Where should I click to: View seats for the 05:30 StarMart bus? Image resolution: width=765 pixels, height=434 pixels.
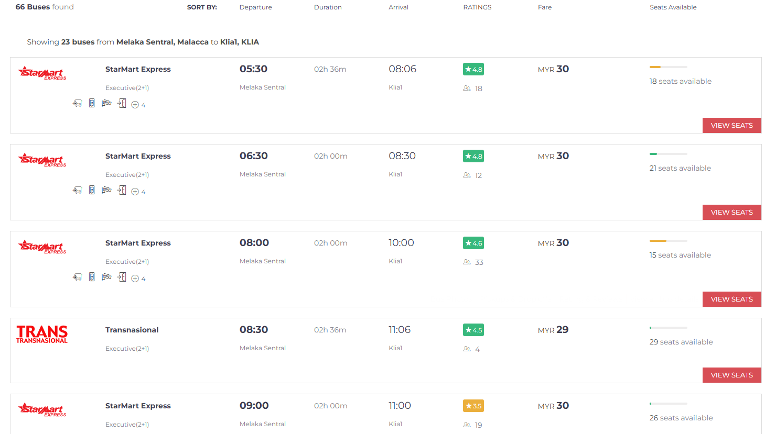click(x=731, y=126)
